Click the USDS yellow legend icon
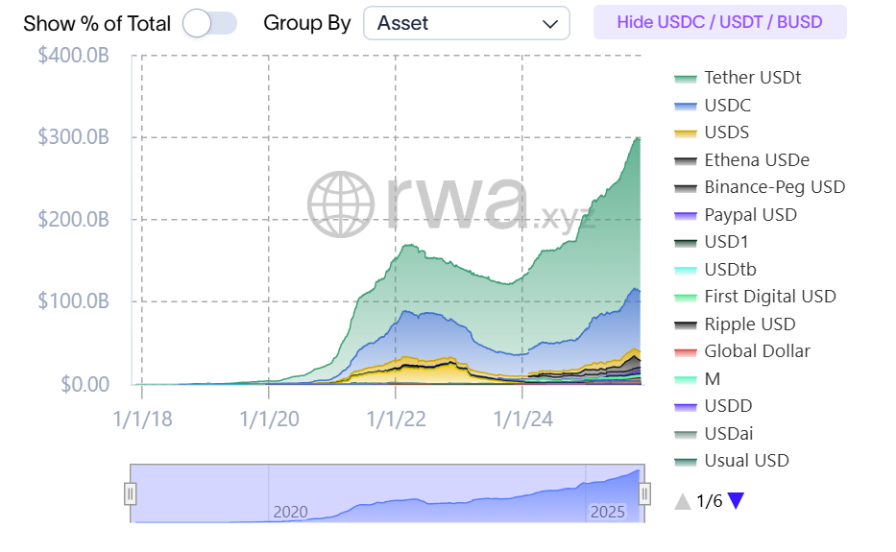Image resolution: width=896 pixels, height=552 pixels. point(686,132)
